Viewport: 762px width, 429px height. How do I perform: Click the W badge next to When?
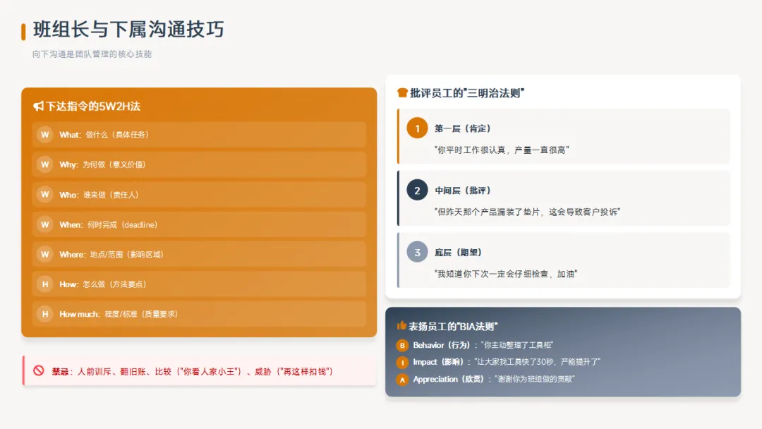(x=45, y=224)
